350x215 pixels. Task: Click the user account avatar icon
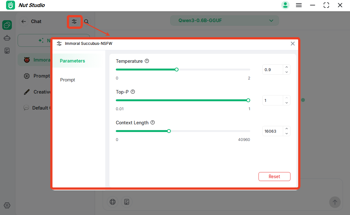click(285, 5)
